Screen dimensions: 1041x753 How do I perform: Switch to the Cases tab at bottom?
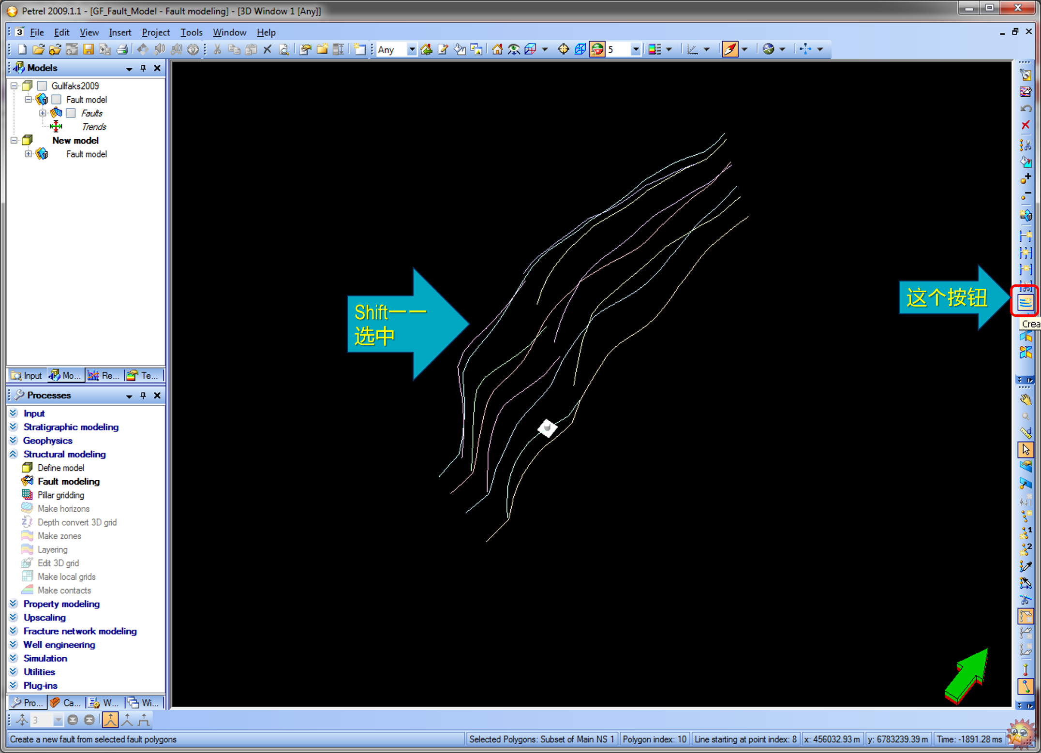(x=66, y=702)
